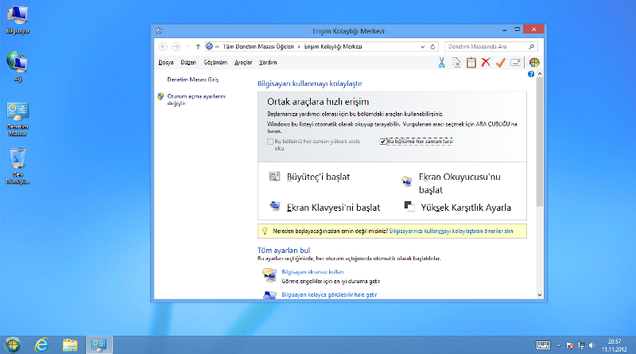The image size is (636, 354).
Task: Click 'Ekran Okuyucusu'nu başlat' link
Action: coord(460,183)
